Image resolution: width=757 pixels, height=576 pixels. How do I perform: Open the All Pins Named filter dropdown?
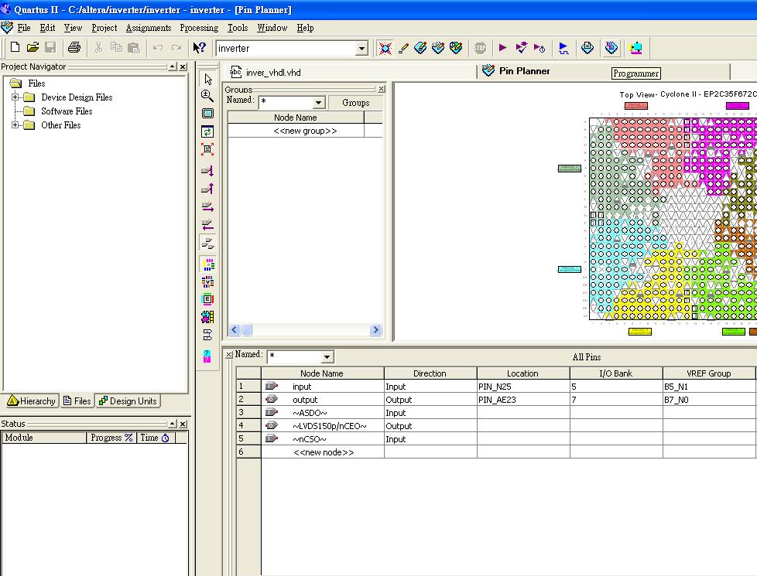click(x=327, y=357)
